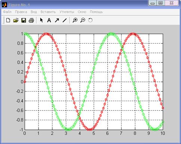Screen dimensions: 181x144
Task: Click the New Figure toolbar icon
Action: (8, 20)
